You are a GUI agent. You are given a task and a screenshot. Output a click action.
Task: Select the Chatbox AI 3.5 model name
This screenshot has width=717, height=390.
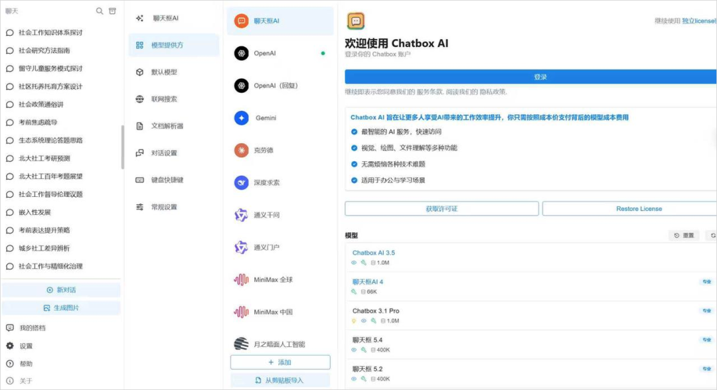click(374, 253)
